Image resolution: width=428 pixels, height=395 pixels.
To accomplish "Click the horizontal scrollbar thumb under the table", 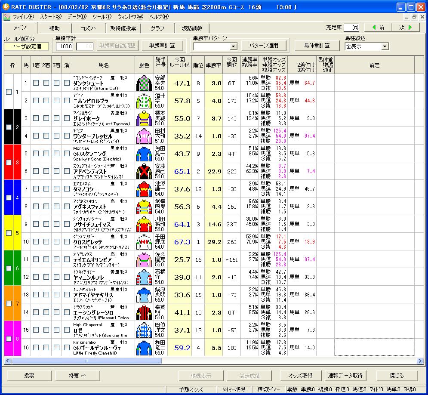I will pyautogui.click(x=86, y=361).
